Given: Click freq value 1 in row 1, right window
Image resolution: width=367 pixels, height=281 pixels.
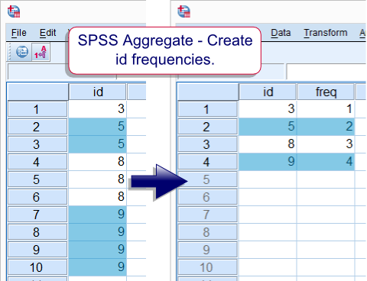Looking at the screenshot, I should [x=326, y=109].
